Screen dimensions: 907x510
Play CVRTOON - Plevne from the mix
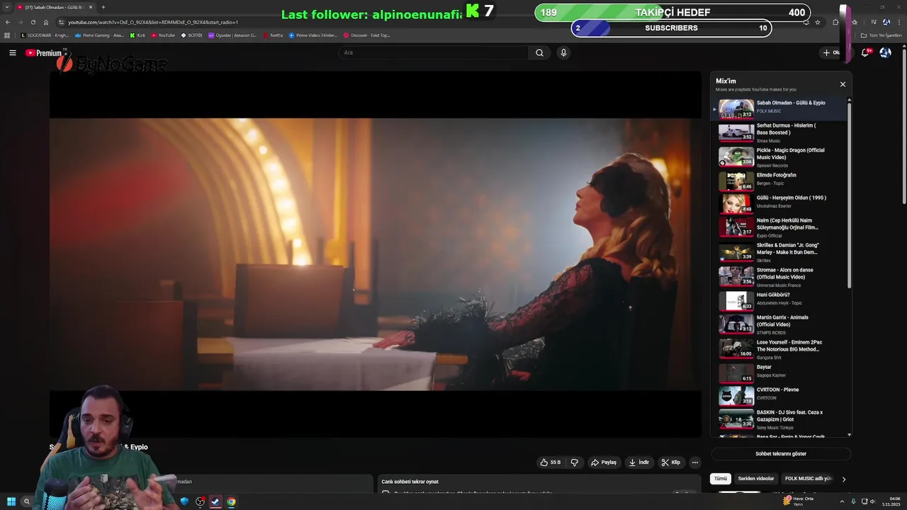click(779, 396)
